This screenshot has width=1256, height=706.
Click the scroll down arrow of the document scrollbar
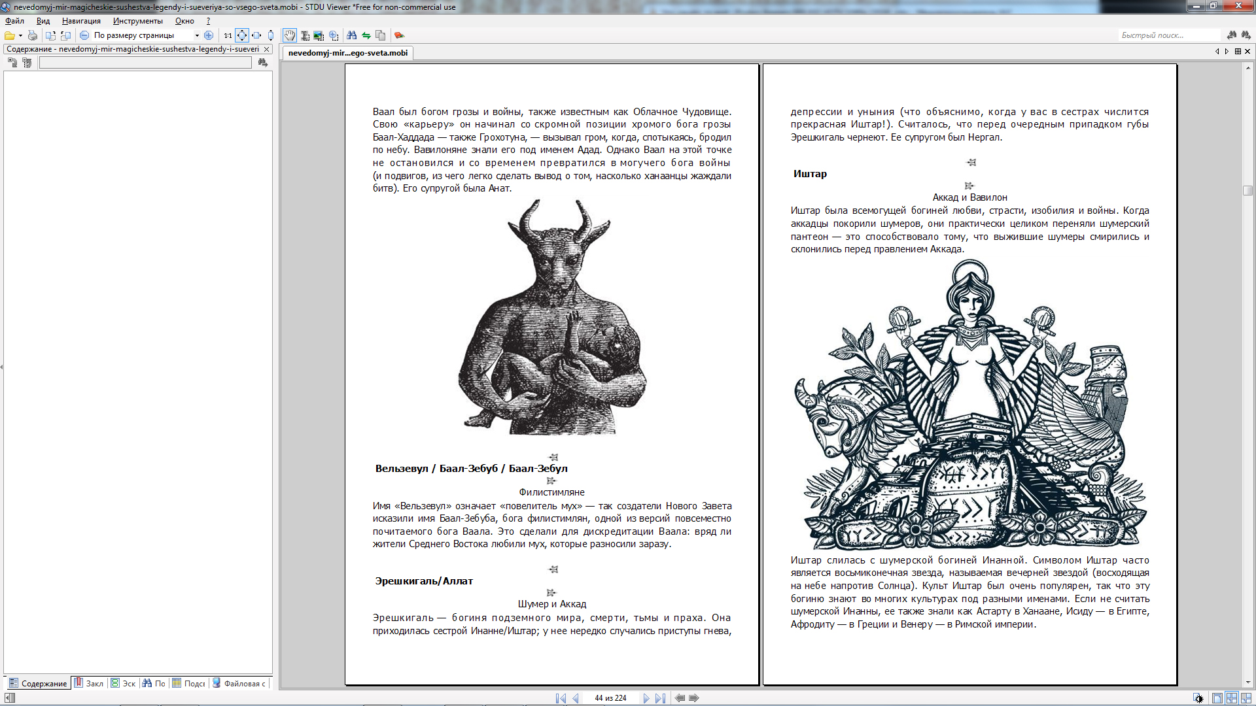pyautogui.click(x=1248, y=682)
